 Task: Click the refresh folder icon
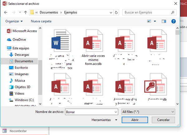[116, 13]
